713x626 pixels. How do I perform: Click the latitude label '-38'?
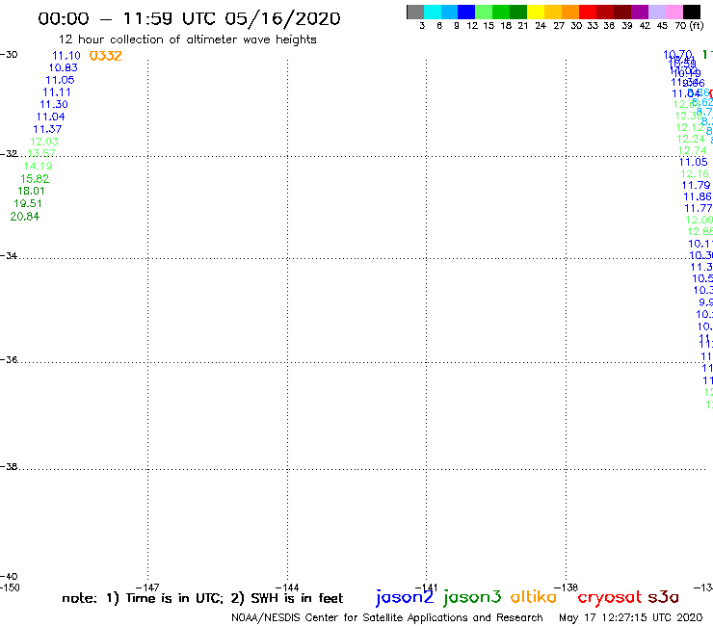(9, 467)
